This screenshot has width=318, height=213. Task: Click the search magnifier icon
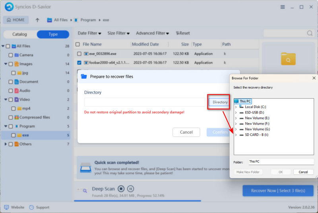[310, 33]
